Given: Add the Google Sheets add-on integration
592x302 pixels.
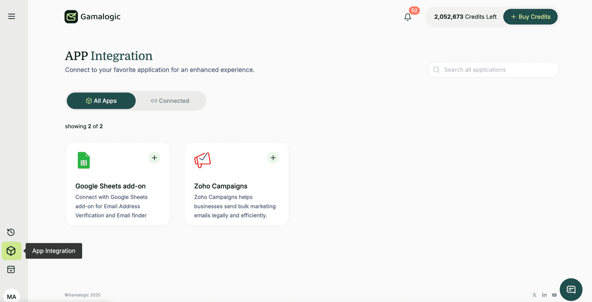Looking at the screenshot, I should [154, 158].
